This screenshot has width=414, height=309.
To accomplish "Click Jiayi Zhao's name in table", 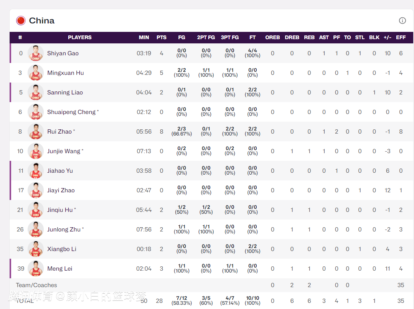I will tap(61, 190).
